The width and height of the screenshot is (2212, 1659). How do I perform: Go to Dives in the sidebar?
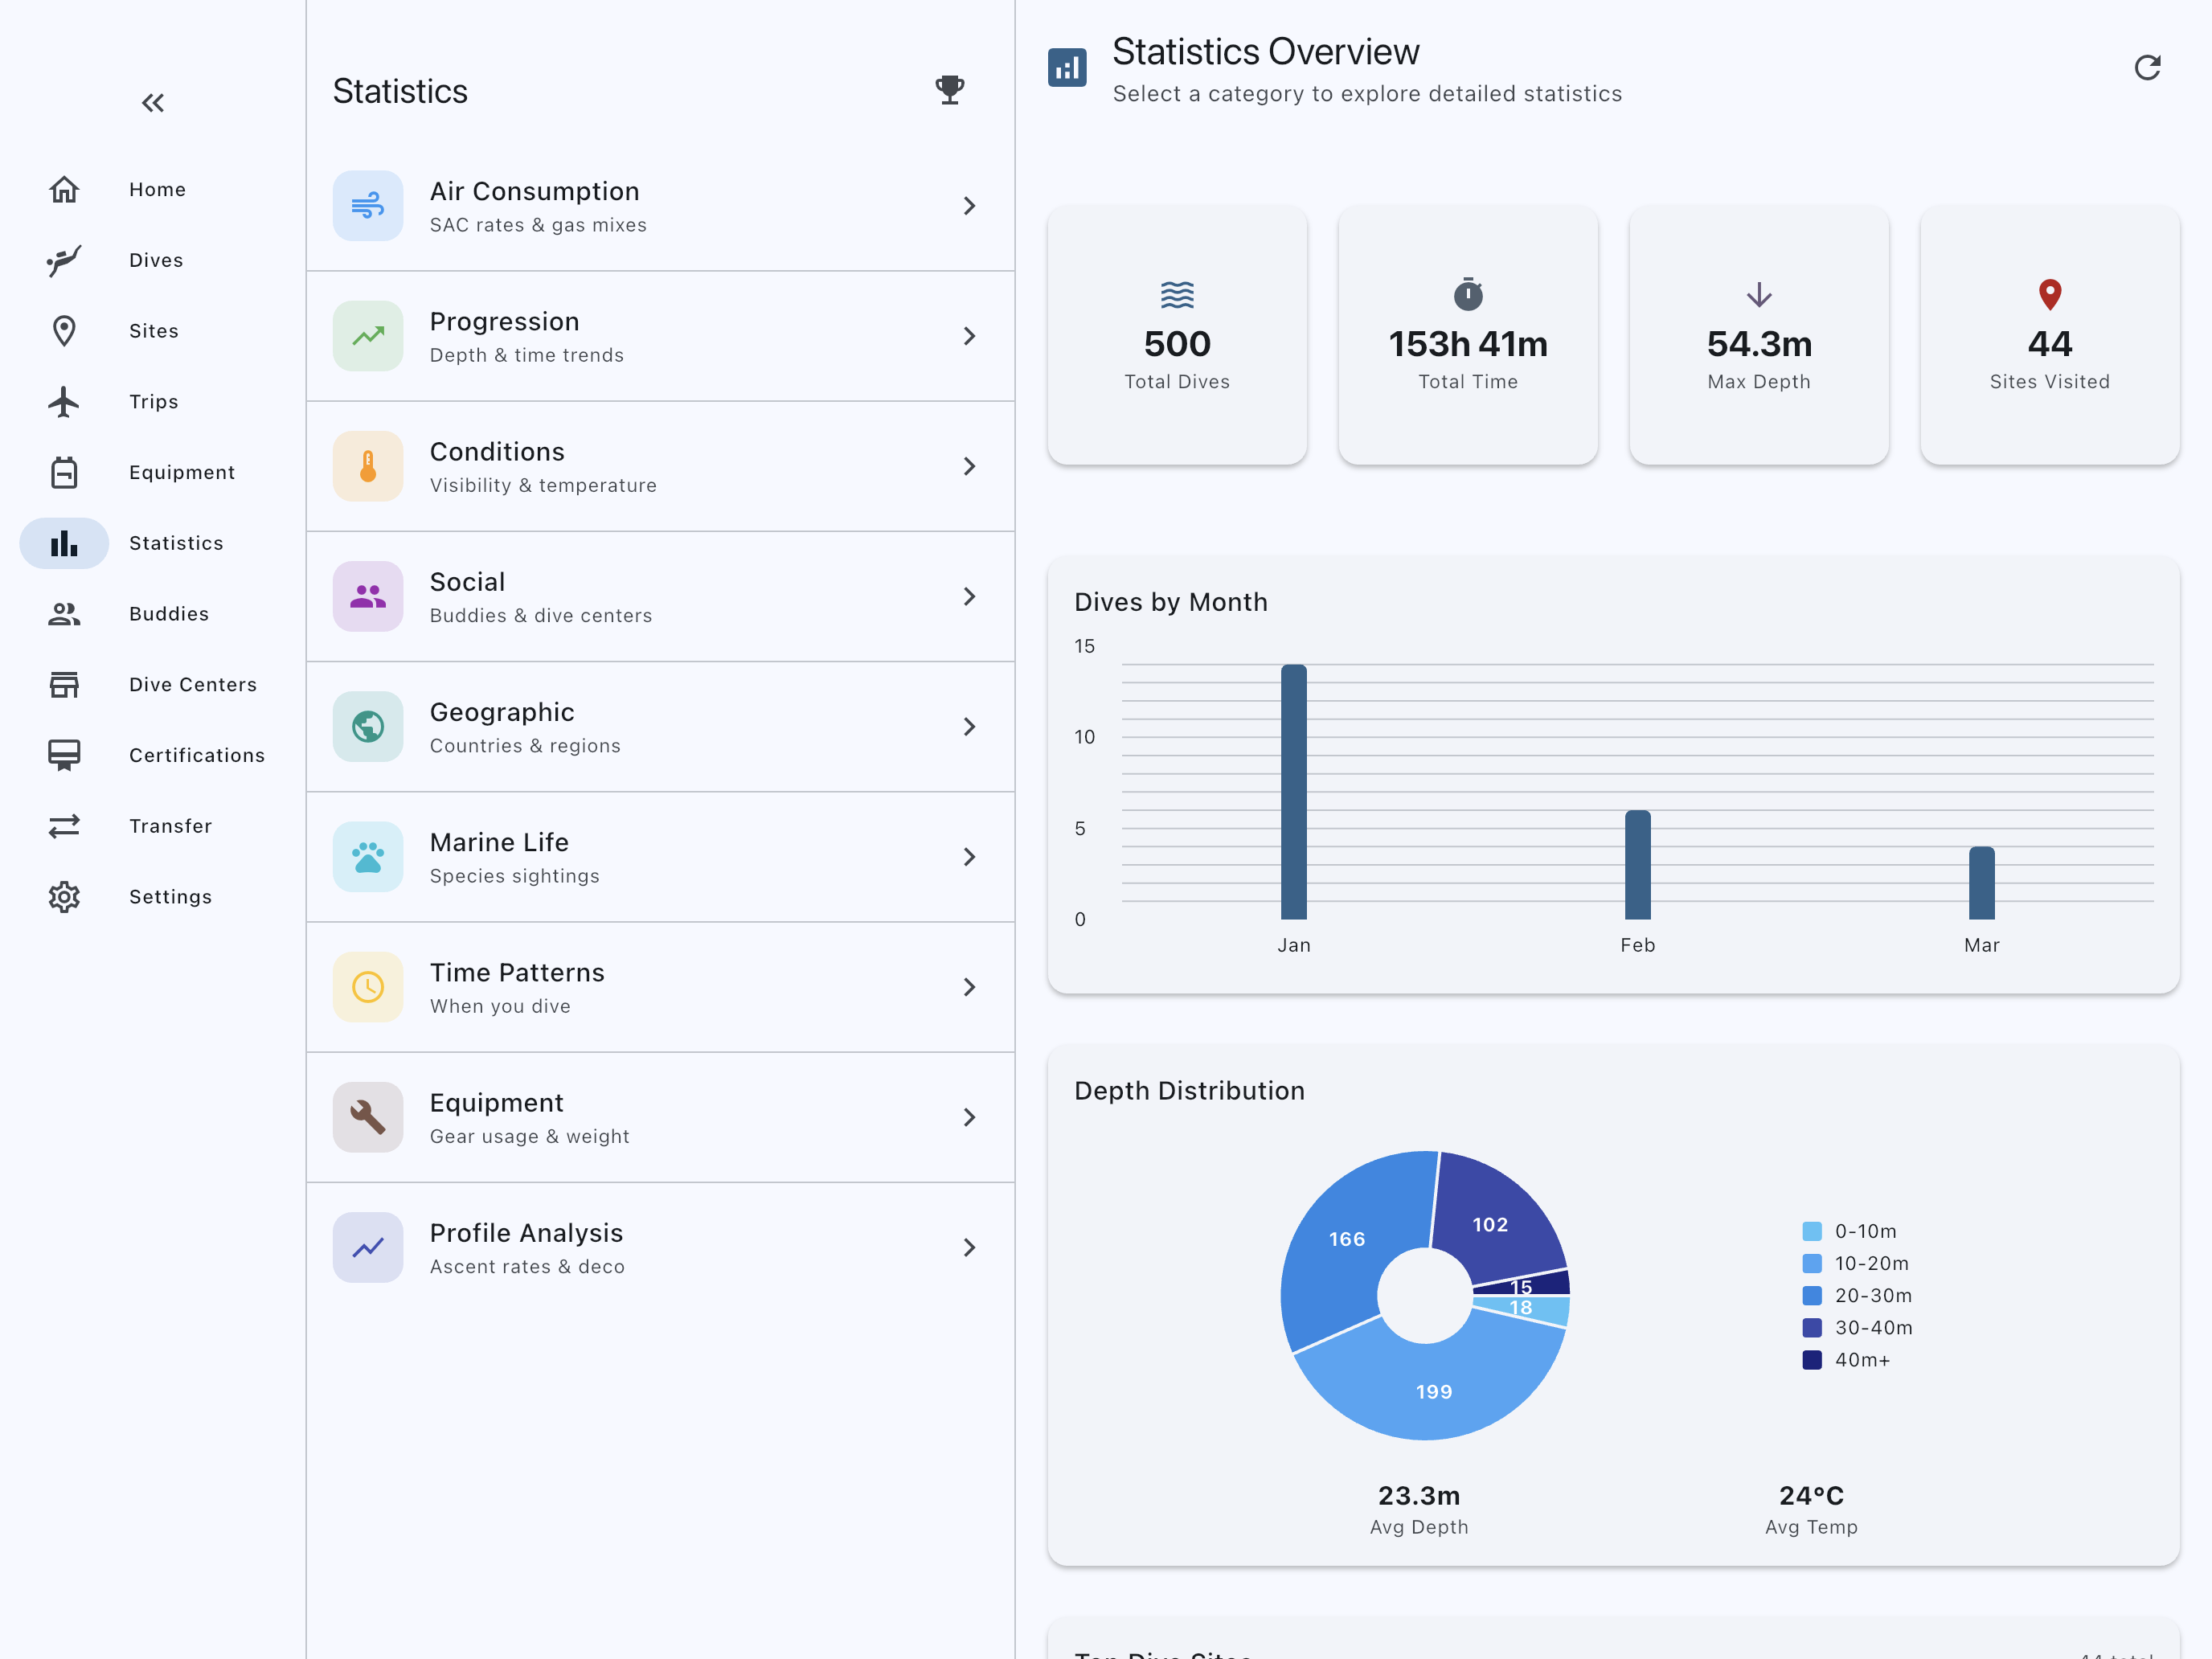tap(156, 260)
